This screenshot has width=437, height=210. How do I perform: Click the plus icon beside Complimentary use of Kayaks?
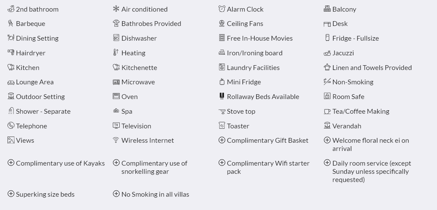click(x=11, y=163)
